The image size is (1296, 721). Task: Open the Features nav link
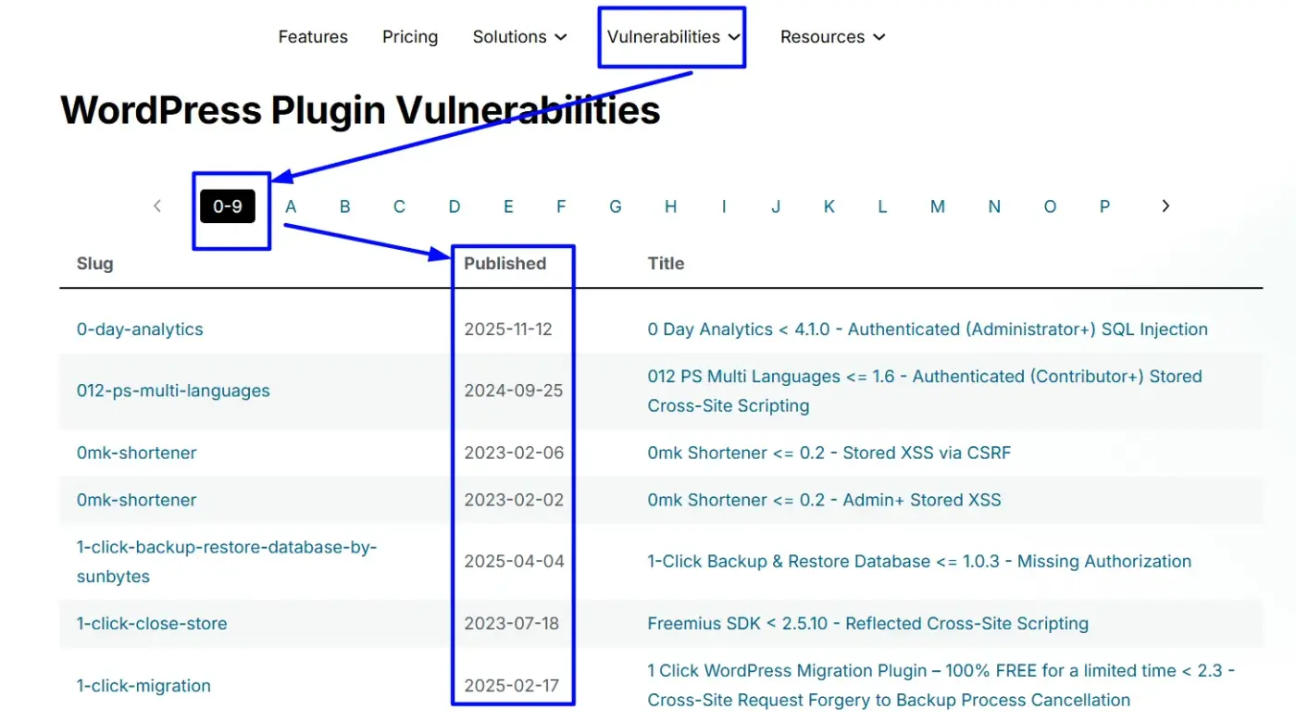[313, 37]
